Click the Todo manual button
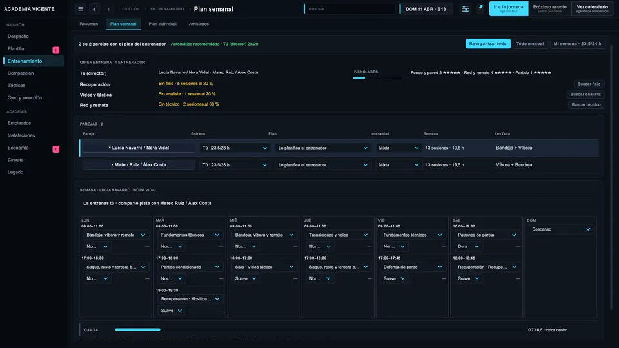Viewport: 619px width, 348px height. 530,44
